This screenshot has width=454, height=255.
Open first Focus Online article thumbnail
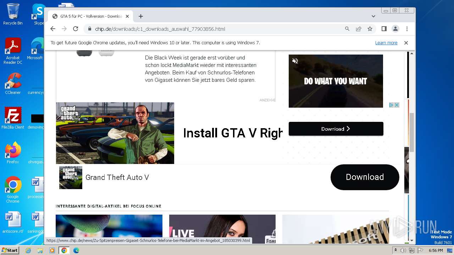(x=109, y=229)
